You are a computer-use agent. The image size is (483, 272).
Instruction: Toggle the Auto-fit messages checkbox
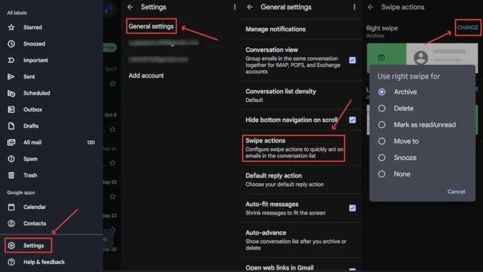pos(352,208)
